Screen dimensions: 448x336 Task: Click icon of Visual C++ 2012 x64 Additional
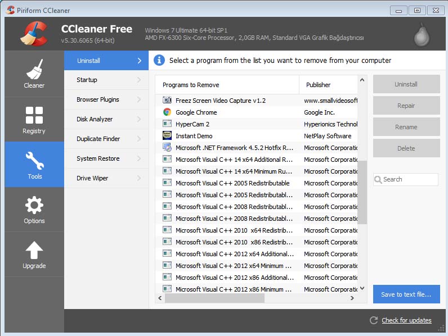click(x=167, y=253)
